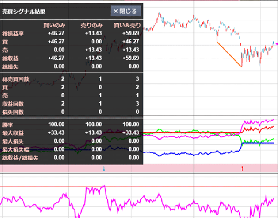Image resolution: width=278 pixels, height=218 pixels.
Task: Click the 売買シグナル結果 panel title
Action: pos(24,11)
